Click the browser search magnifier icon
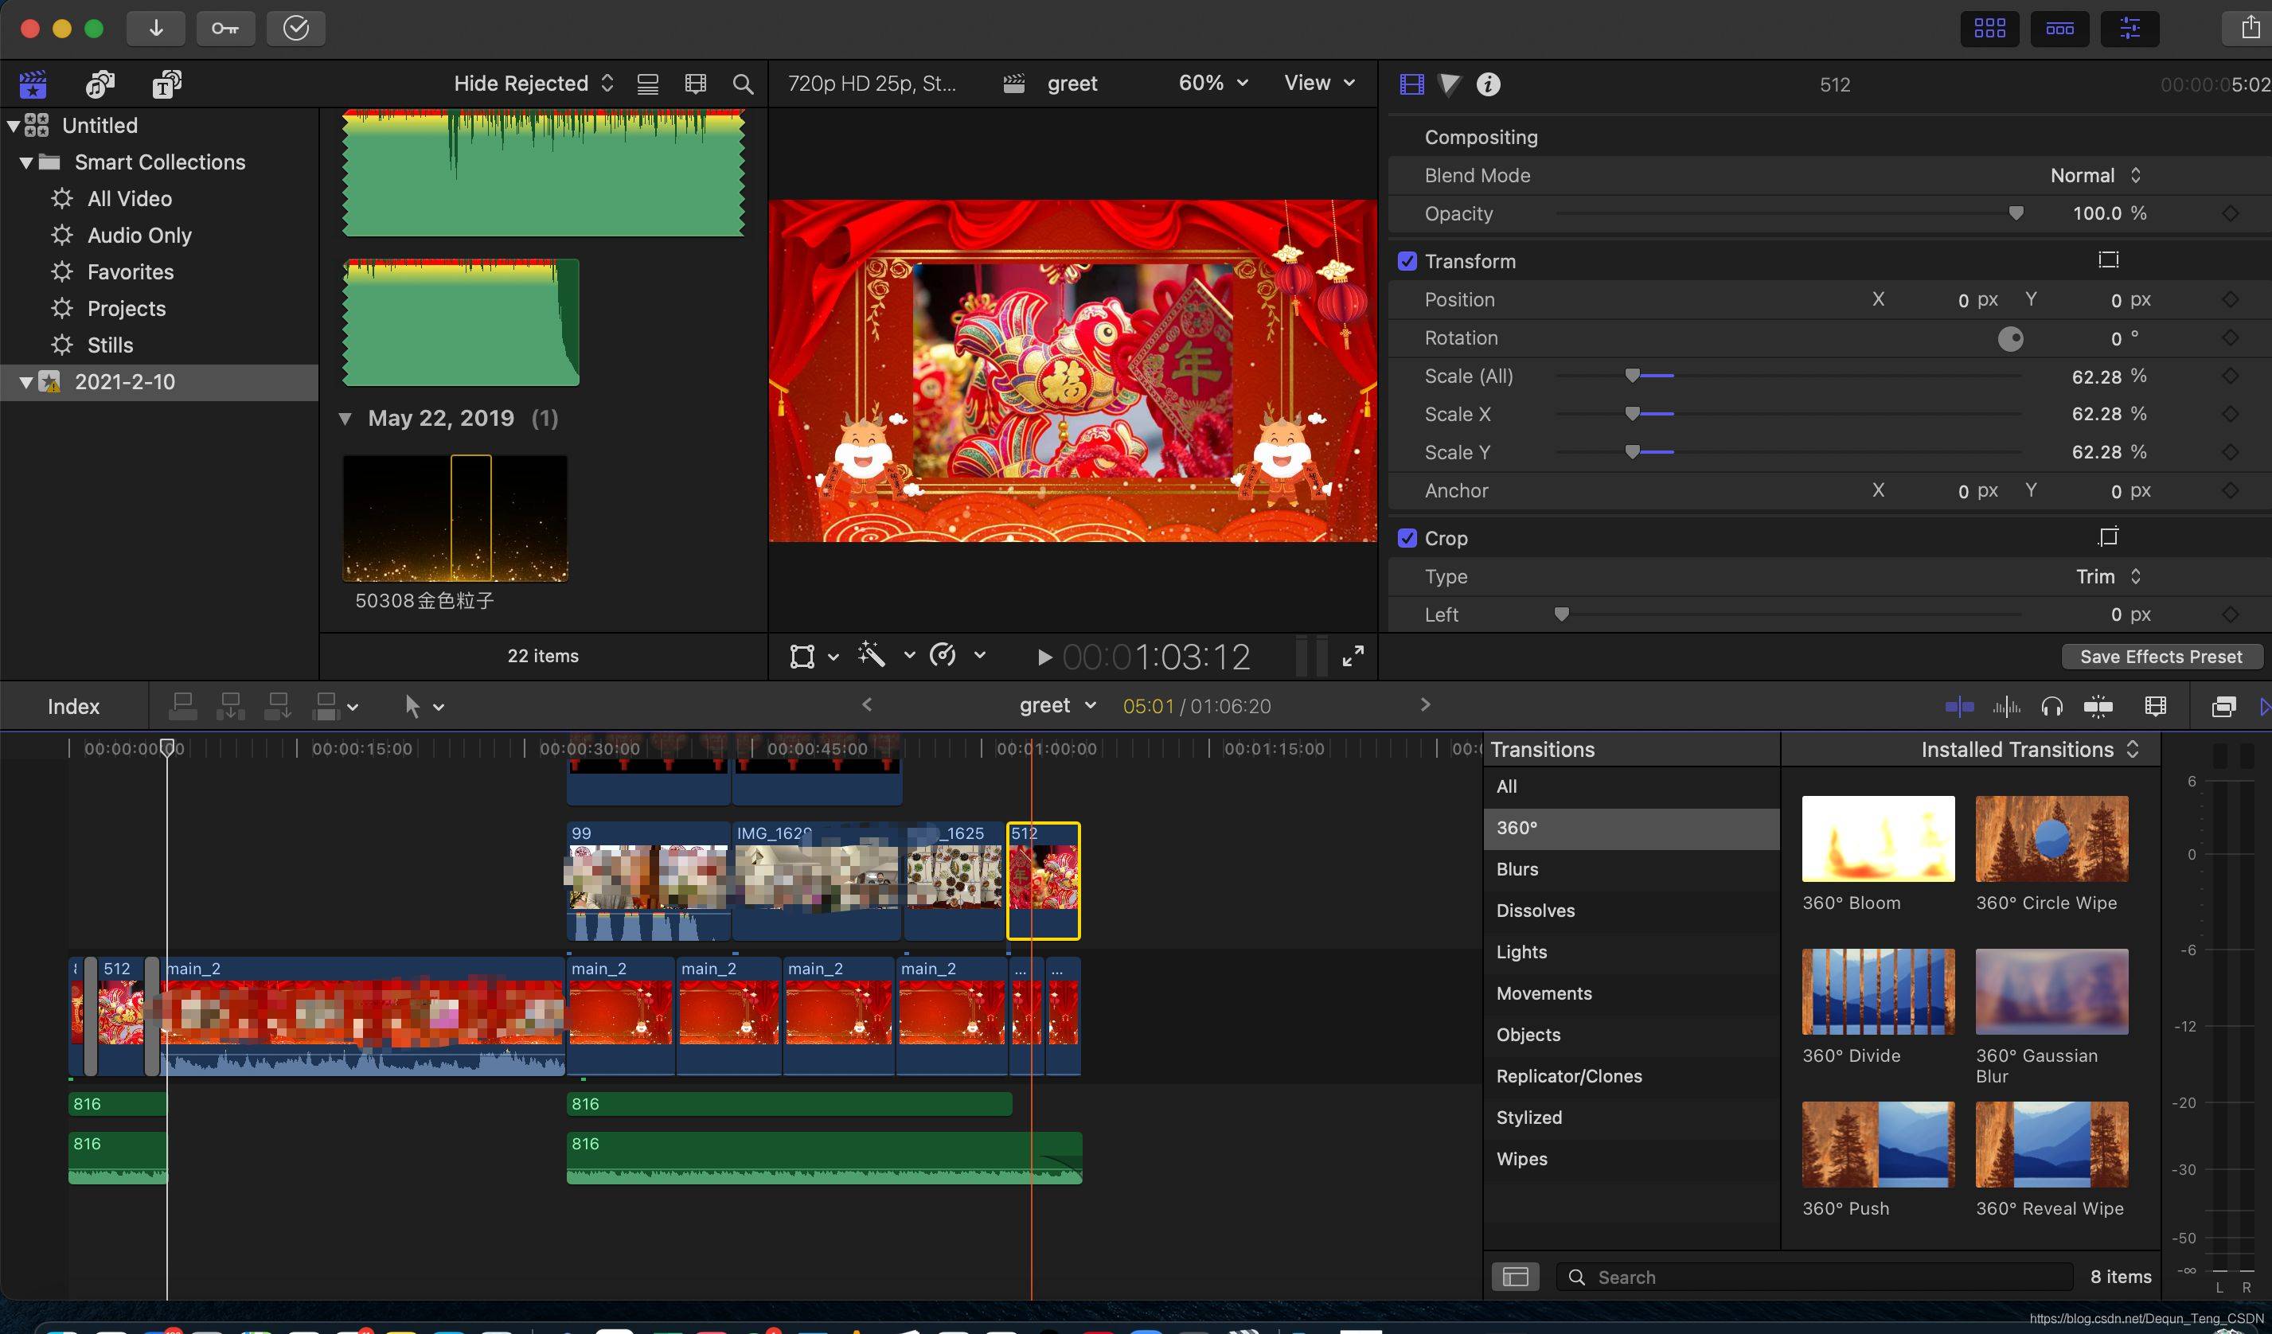Viewport: 2272px width, 1334px height. (743, 84)
